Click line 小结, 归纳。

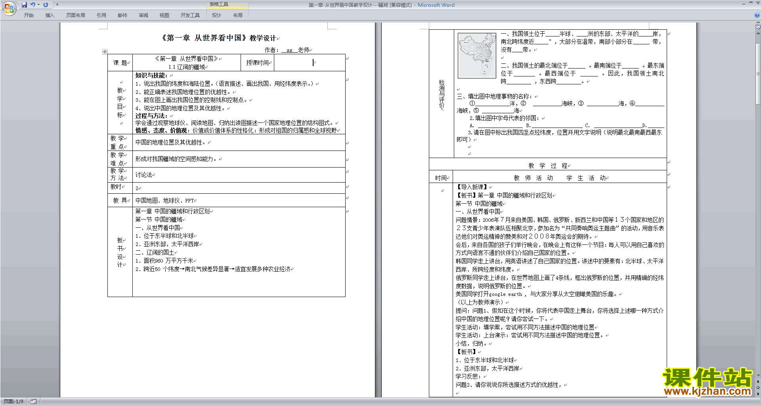pyautogui.click(x=472, y=343)
